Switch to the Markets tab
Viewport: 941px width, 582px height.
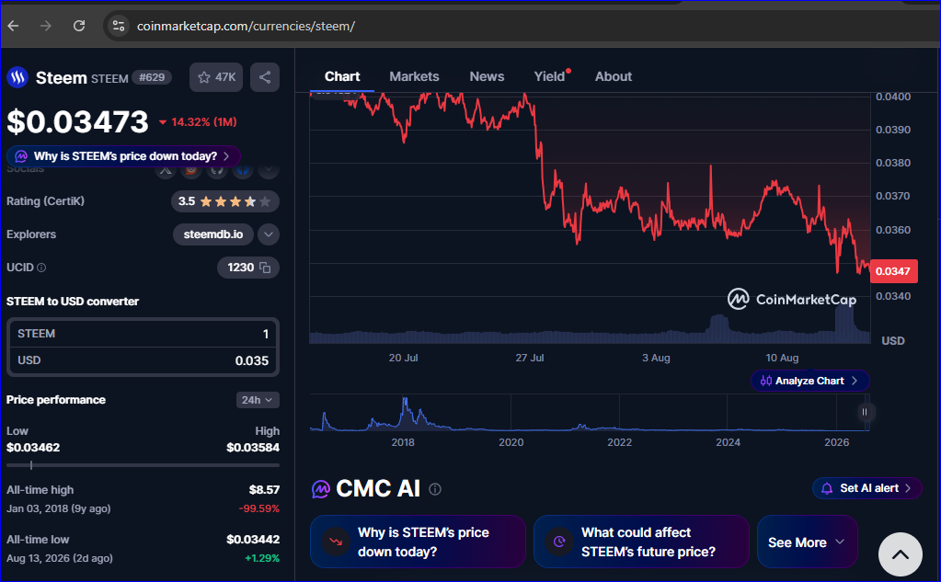[x=414, y=77]
